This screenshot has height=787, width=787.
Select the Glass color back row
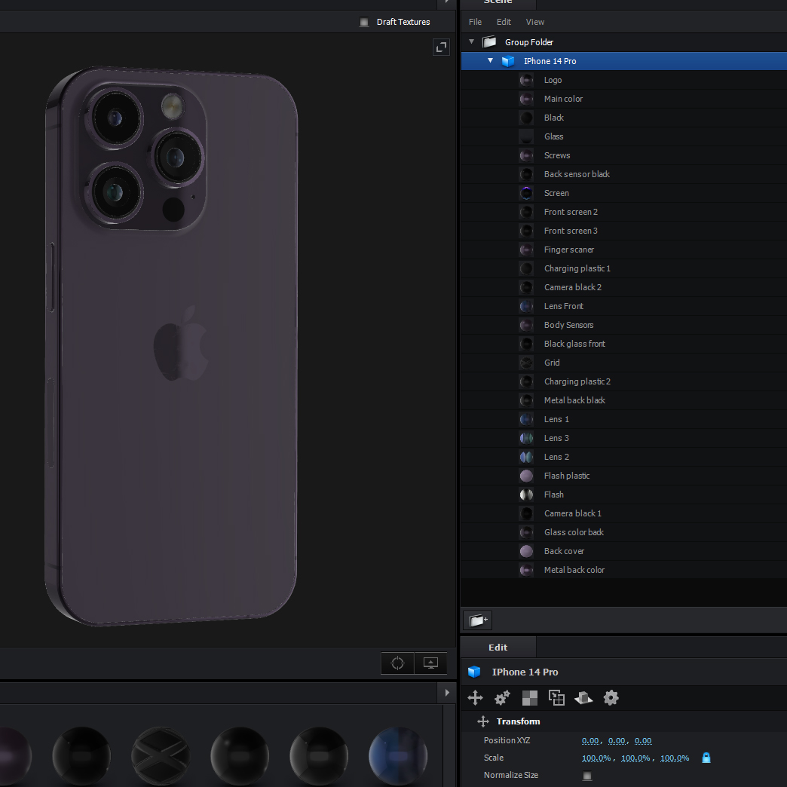[x=624, y=532]
